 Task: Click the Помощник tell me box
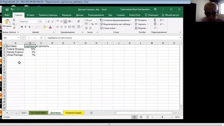click(152, 15)
